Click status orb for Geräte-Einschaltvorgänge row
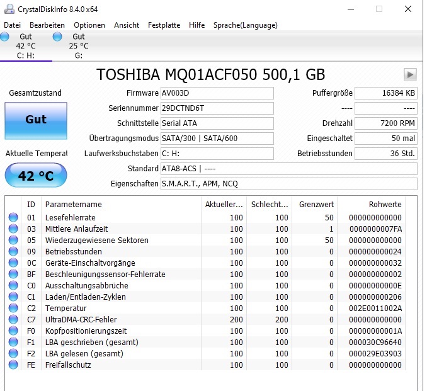This screenshot has width=427, height=391. click(x=13, y=263)
